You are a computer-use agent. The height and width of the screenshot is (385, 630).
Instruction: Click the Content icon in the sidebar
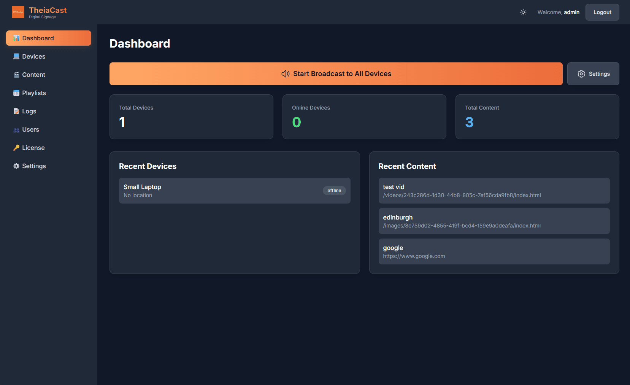16,75
